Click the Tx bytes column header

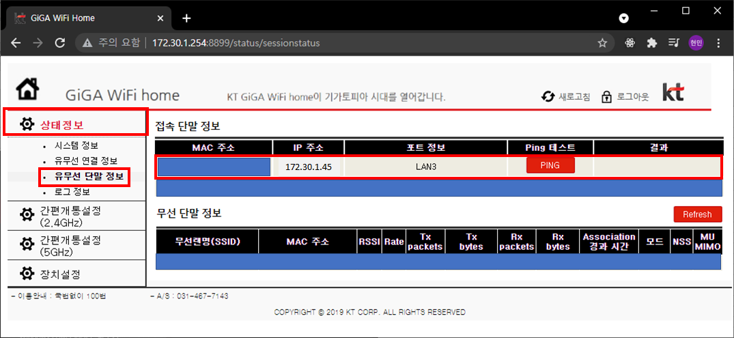471,242
